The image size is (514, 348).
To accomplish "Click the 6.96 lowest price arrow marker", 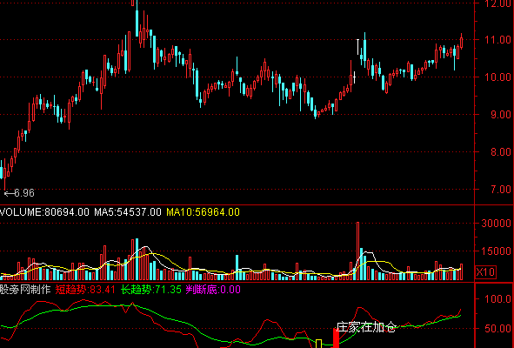I will pyautogui.click(x=19, y=193).
